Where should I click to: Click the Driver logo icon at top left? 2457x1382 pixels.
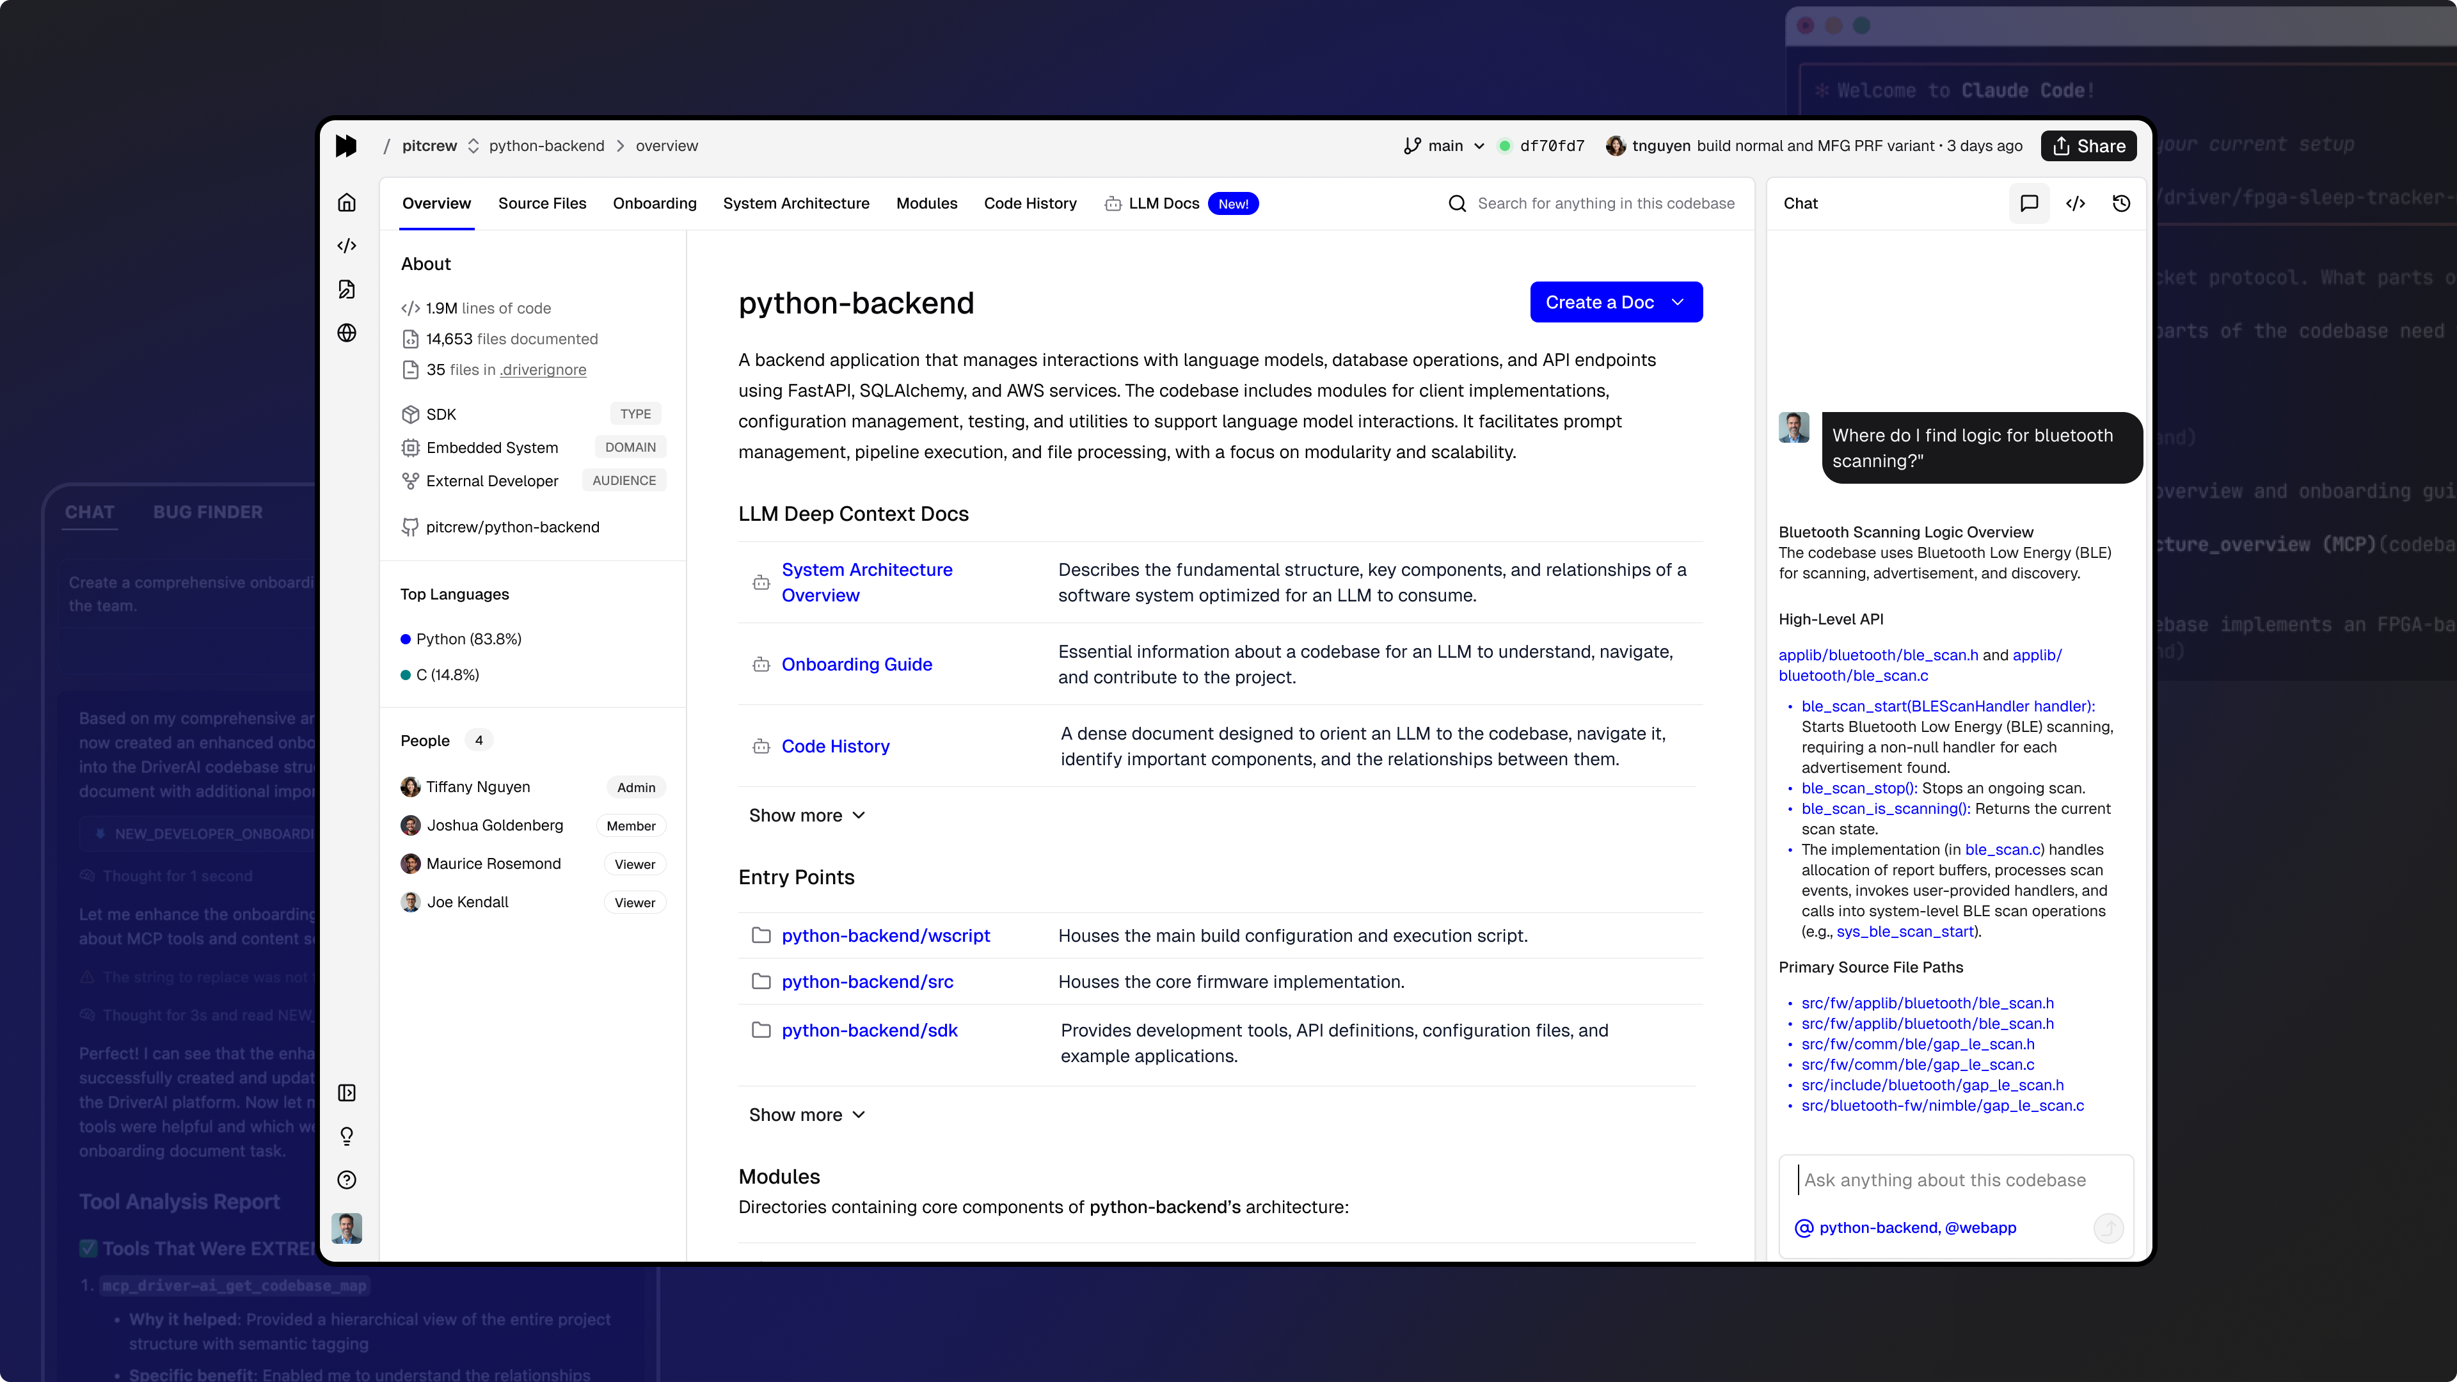tap(346, 145)
